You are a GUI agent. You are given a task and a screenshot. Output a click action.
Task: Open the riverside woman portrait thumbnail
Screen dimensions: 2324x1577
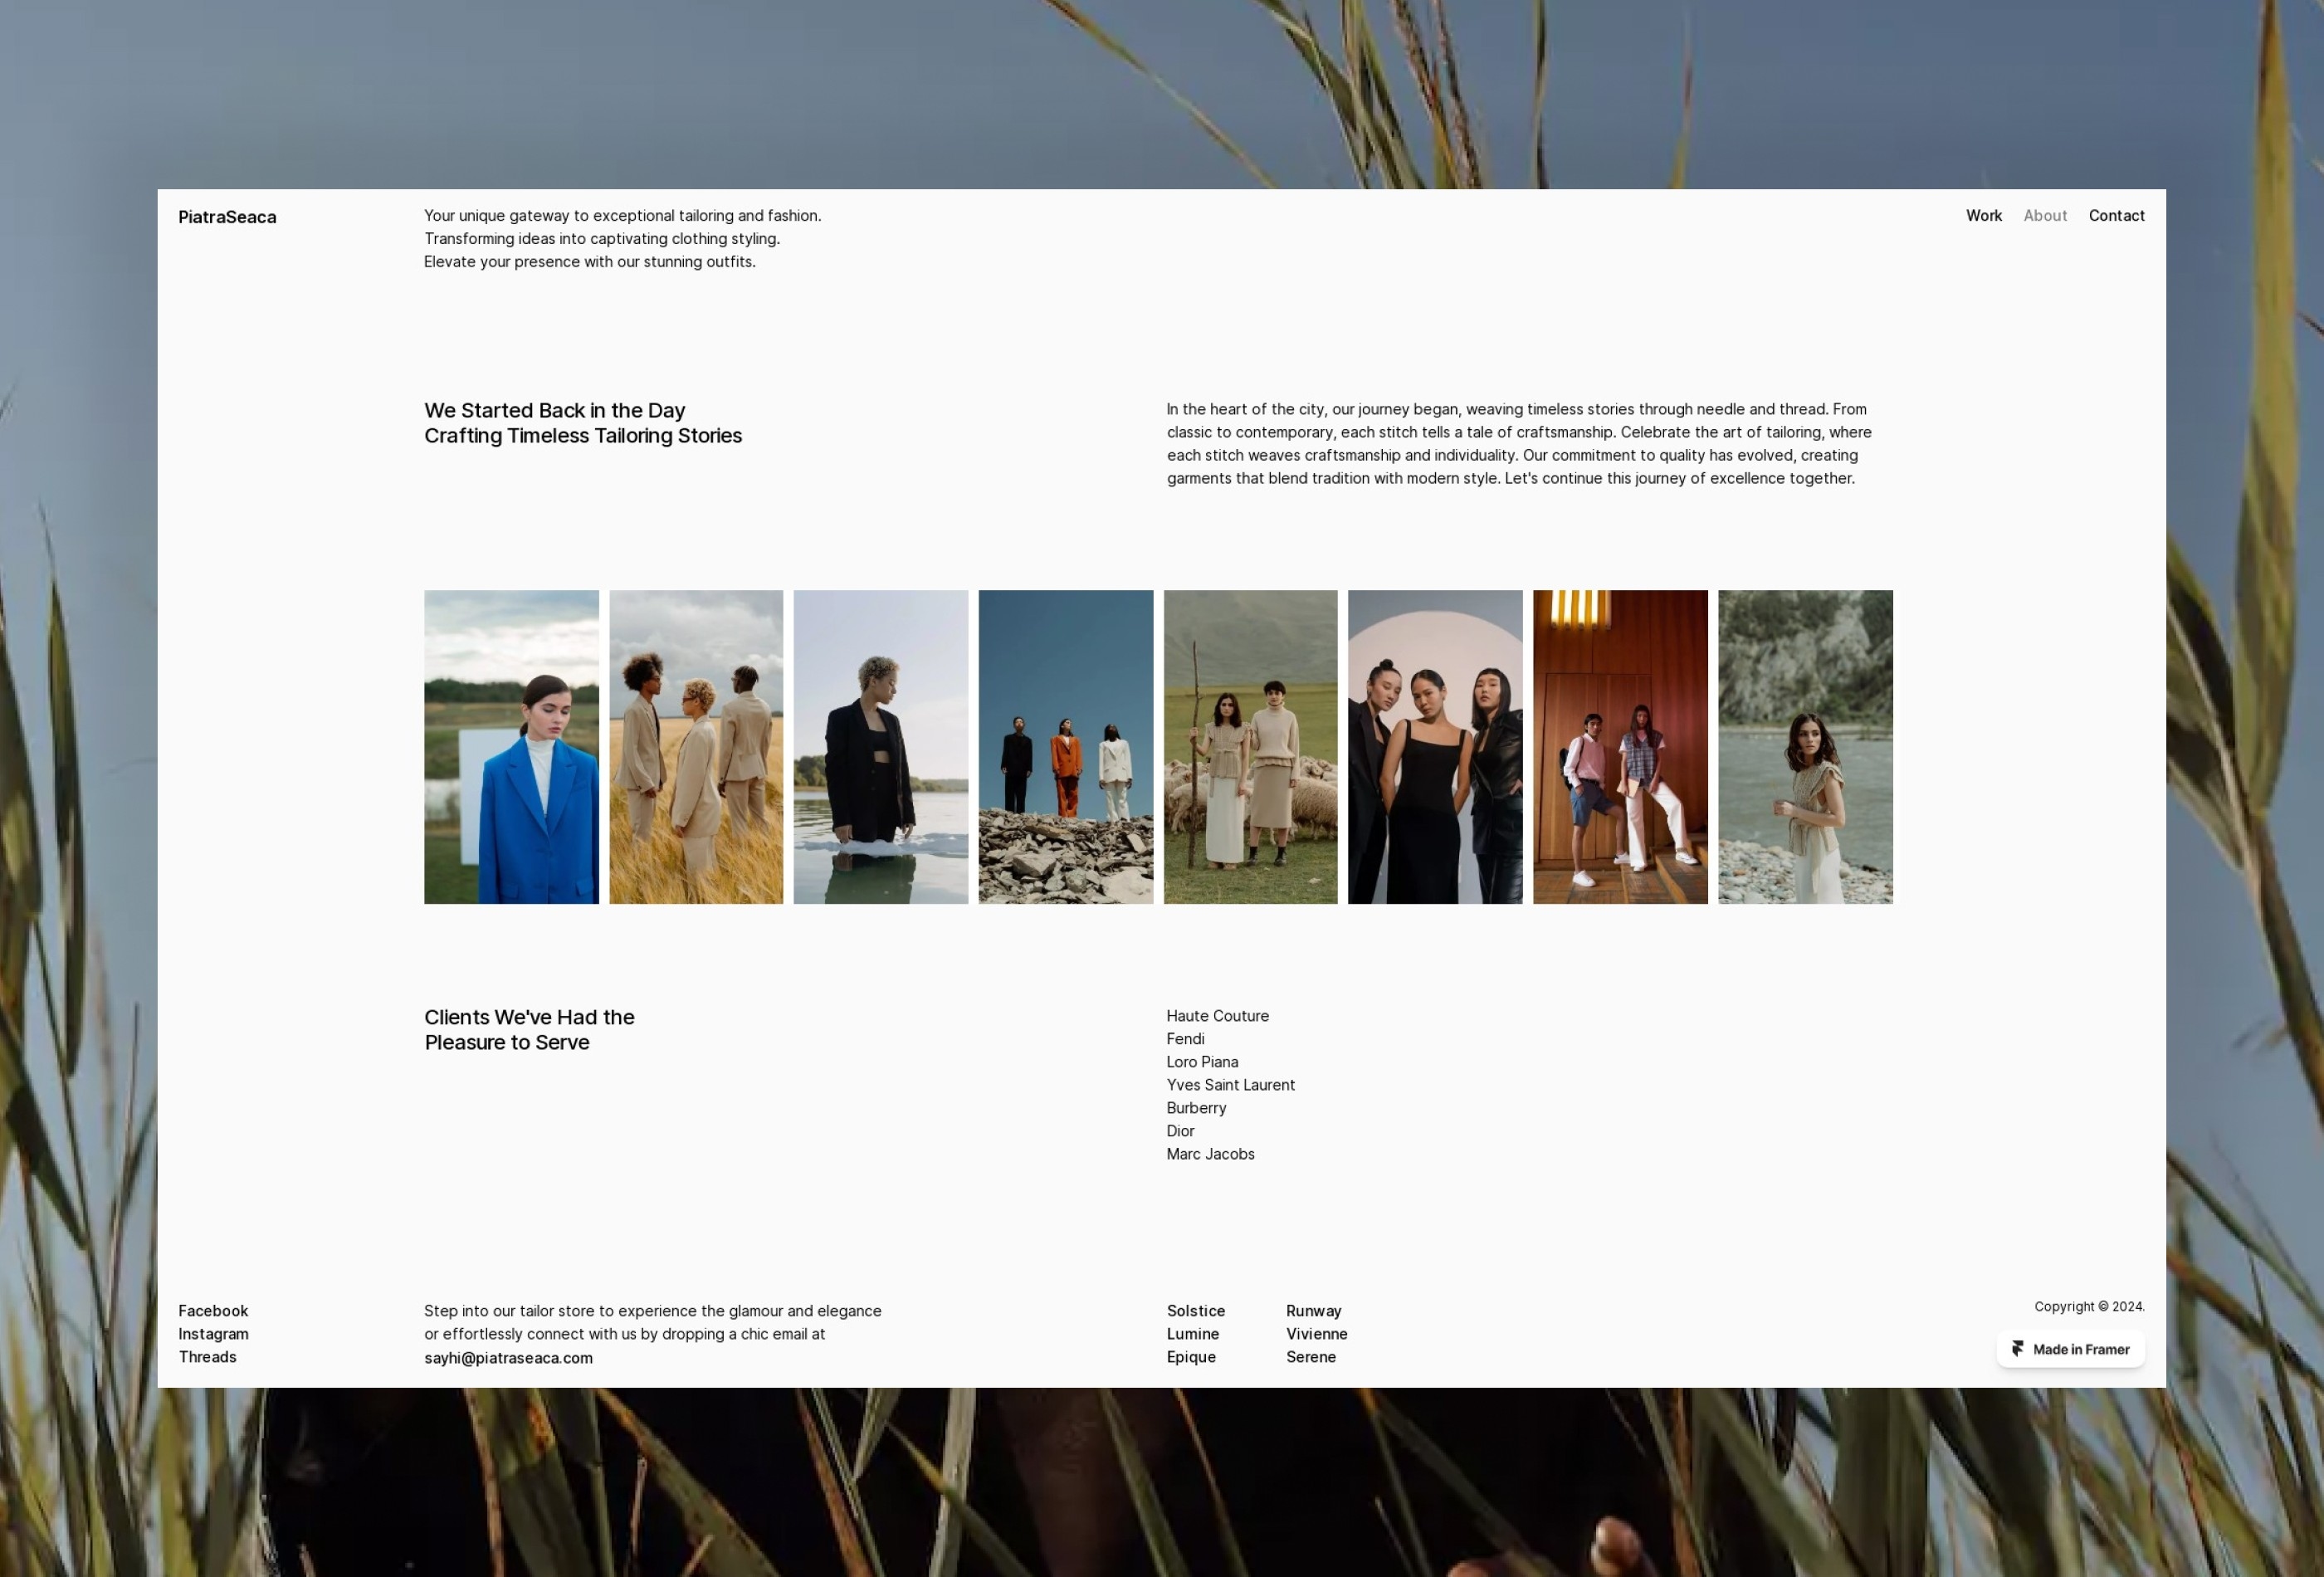point(1805,746)
